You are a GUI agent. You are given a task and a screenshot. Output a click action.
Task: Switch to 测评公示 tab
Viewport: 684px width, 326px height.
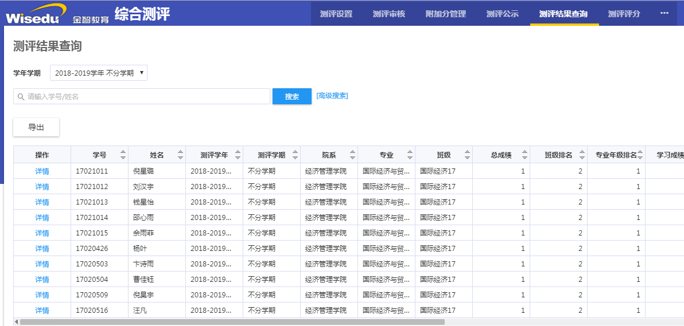point(503,14)
